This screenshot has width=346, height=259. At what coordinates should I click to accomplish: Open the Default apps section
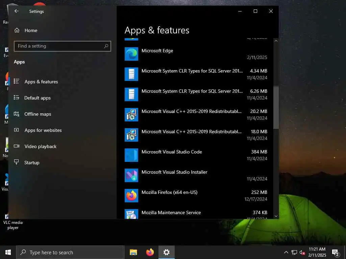63,98
